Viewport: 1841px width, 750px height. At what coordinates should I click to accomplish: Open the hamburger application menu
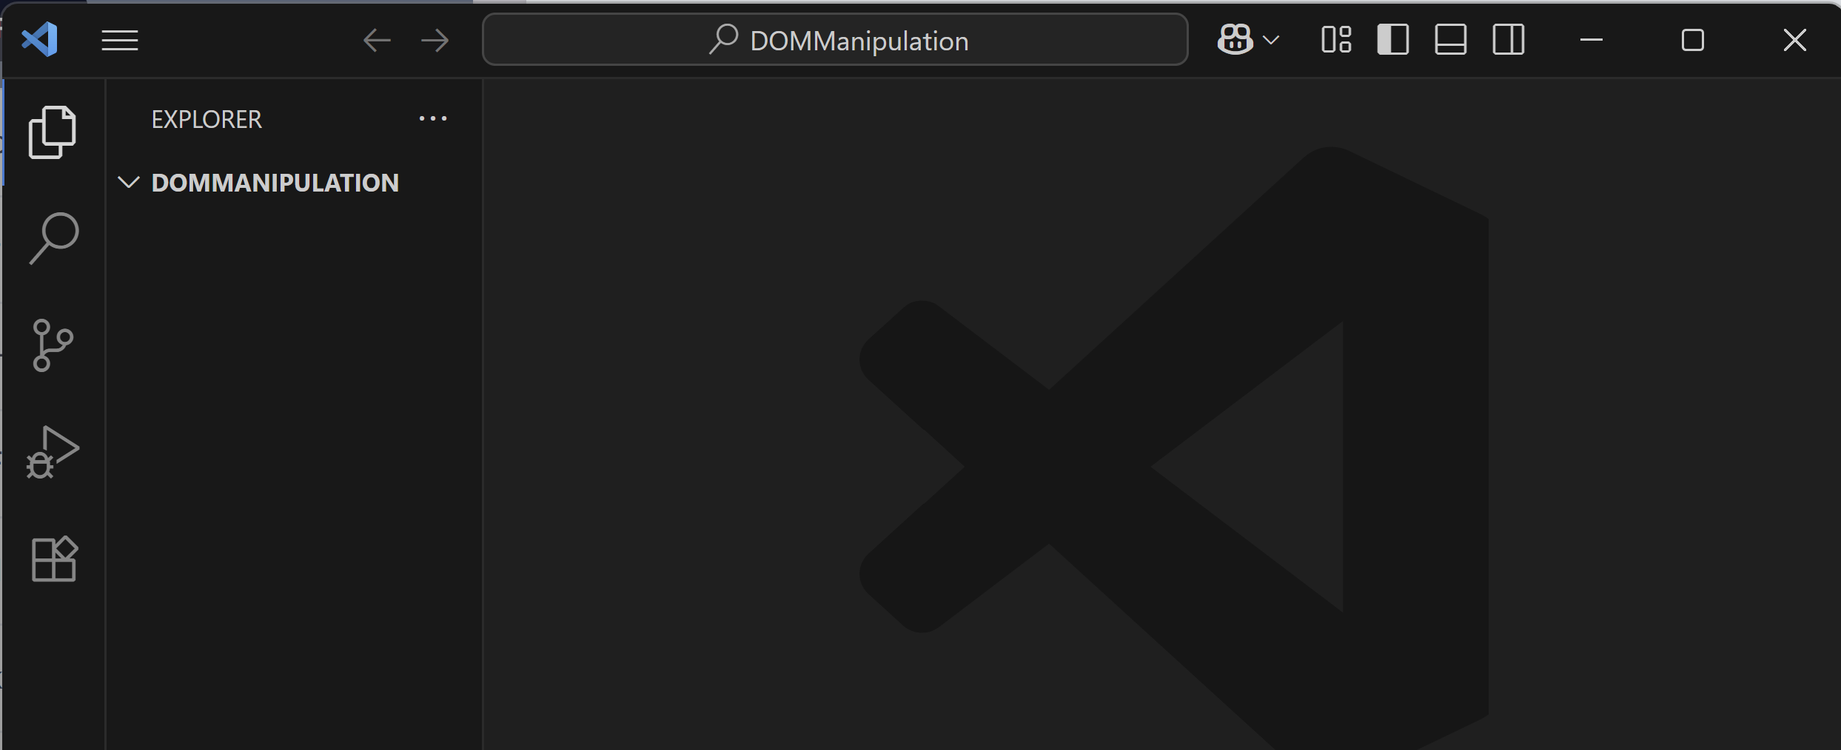click(x=120, y=40)
